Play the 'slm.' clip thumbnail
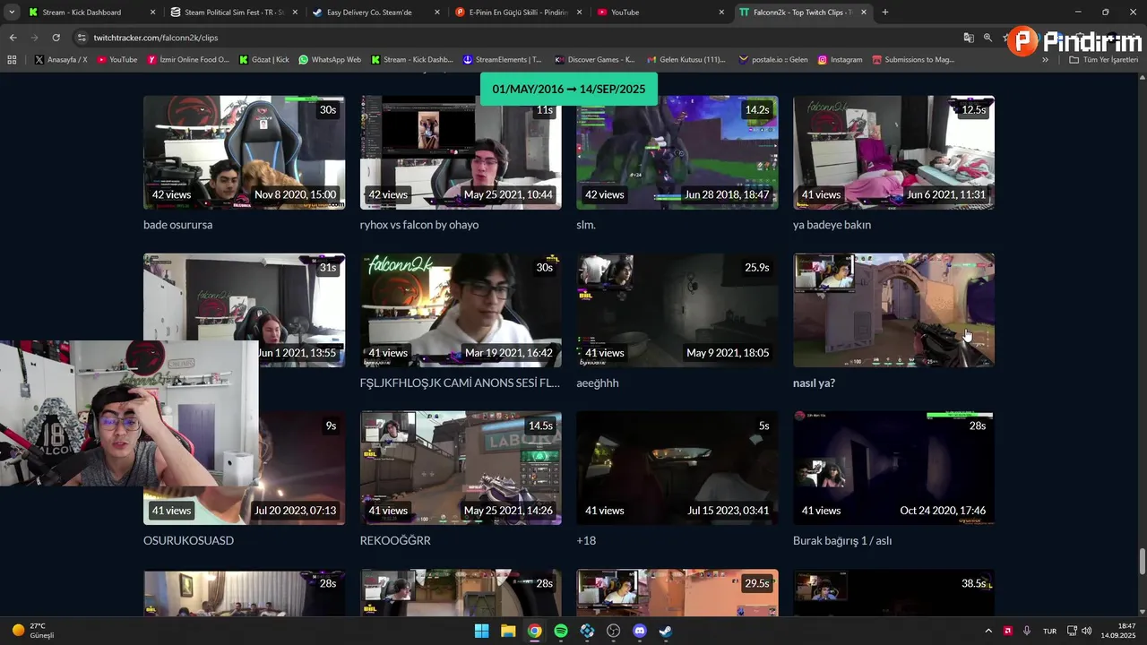Screen dimensions: 1147x645 [x=677, y=152]
